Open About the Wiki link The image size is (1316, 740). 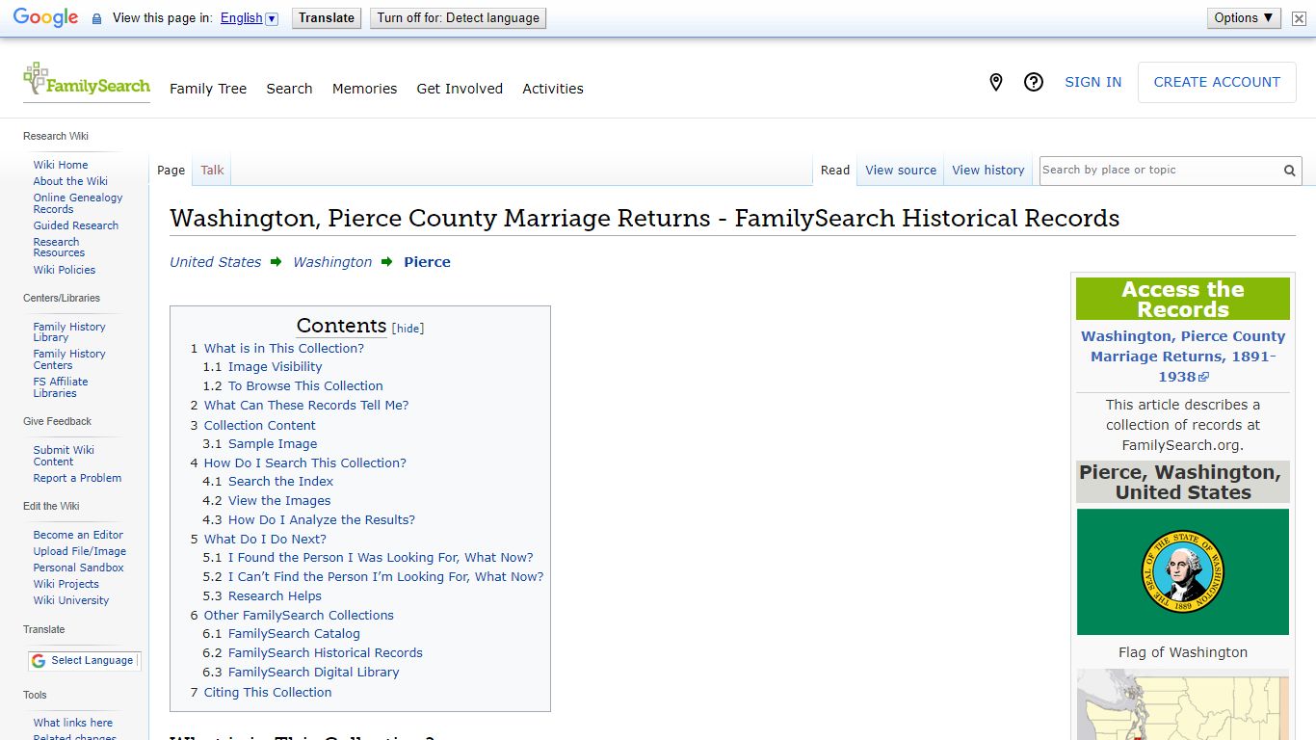tap(70, 181)
